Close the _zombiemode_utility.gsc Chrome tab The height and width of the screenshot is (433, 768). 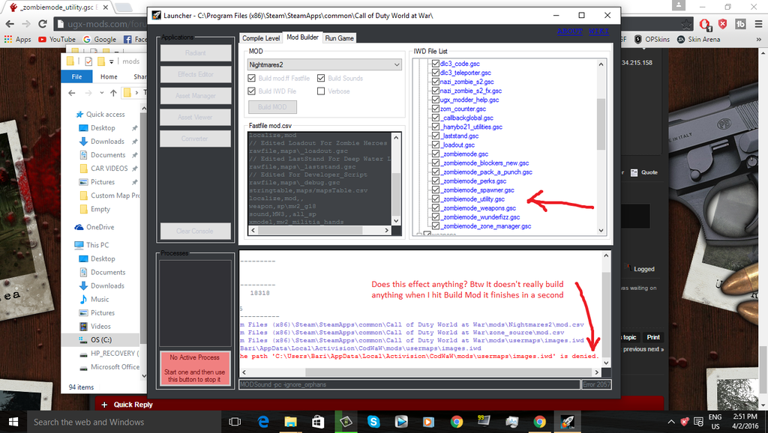(x=105, y=7)
